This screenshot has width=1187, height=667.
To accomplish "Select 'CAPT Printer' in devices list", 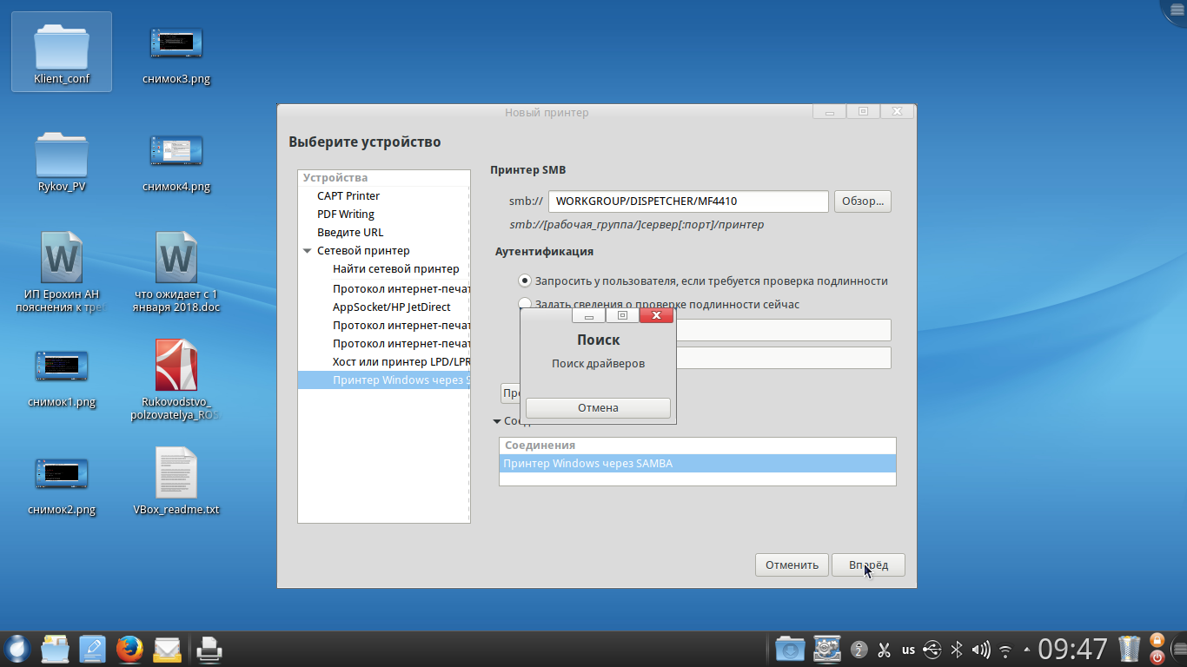I will tap(348, 196).
